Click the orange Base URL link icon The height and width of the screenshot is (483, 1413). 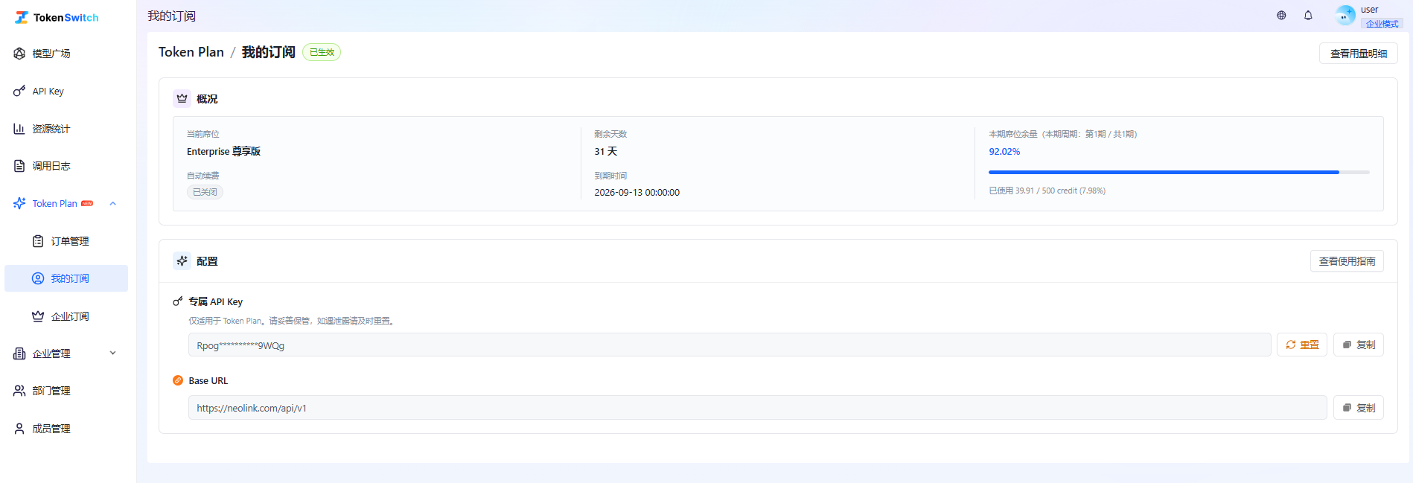pyautogui.click(x=178, y=380)
